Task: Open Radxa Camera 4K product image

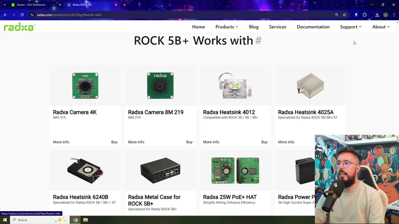Action: pyautogui.click(x=85, y=86)
